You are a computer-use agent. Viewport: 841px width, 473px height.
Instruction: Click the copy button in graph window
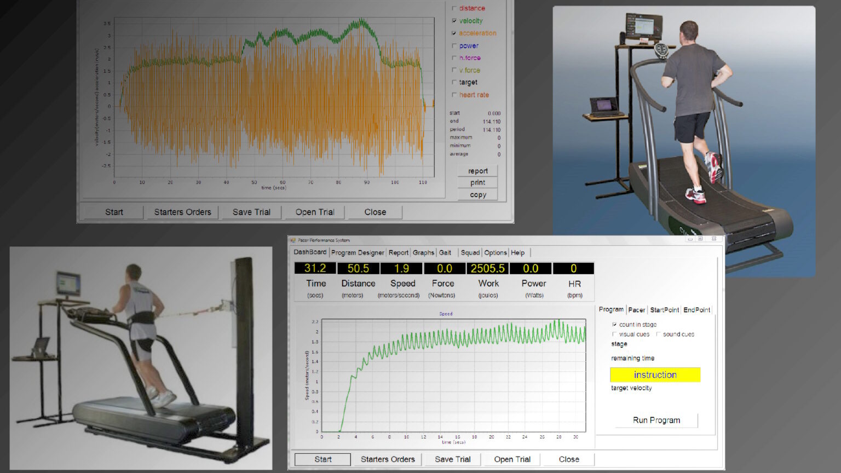tap(477, 195)
